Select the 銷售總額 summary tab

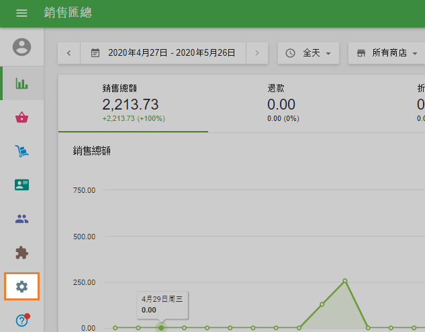point(133,103)
